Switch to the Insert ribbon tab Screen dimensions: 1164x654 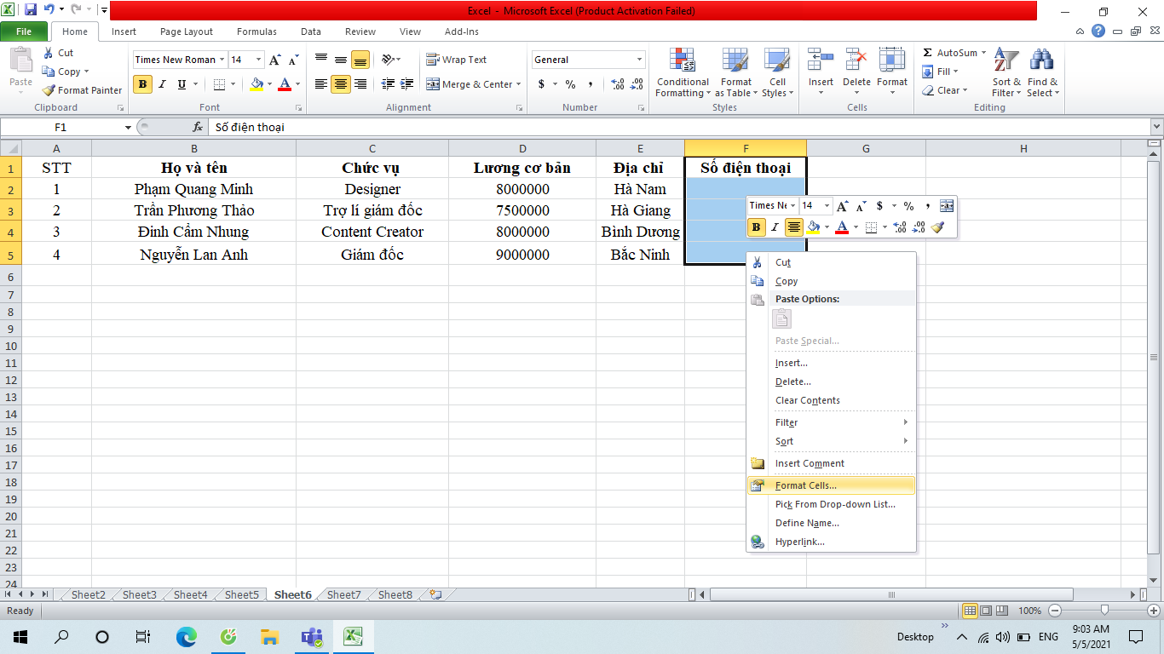click(x=124, y=32)
